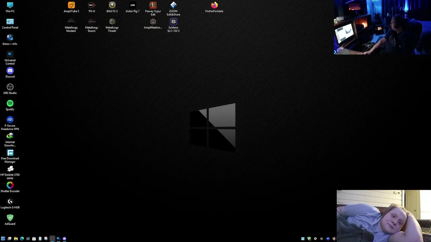The height and width of the screenshot is (242, 431).
Task: Open the Control Panel shortcut
Action: pyautogui.click(x=10, y=24)
